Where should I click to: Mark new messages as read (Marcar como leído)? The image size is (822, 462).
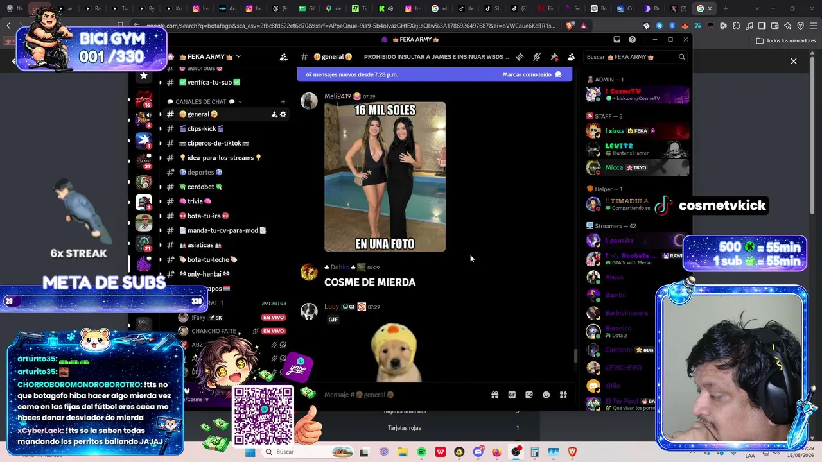pyautogui.click(x=532, y=74)
